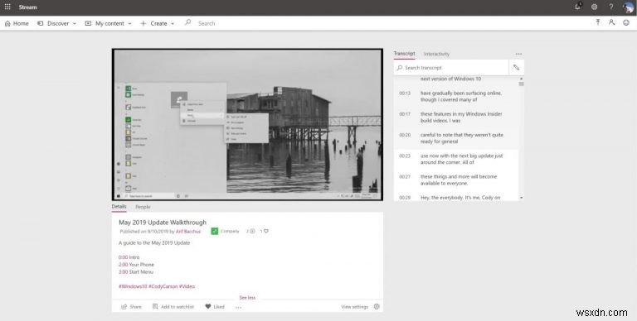
Task: Switch to the Details tab
Action: coord(119,207)
